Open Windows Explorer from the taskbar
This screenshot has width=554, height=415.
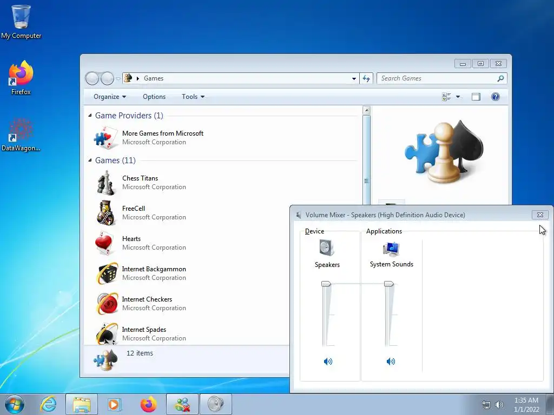[82, 404]
